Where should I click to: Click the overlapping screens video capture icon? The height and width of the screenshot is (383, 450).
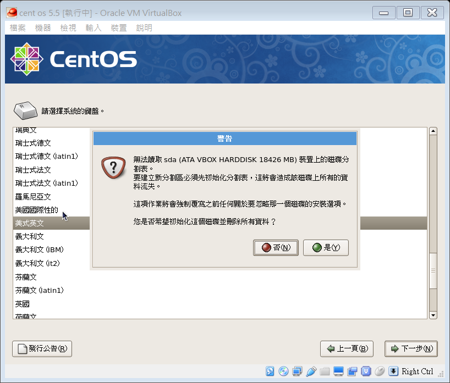click(352, 371)
